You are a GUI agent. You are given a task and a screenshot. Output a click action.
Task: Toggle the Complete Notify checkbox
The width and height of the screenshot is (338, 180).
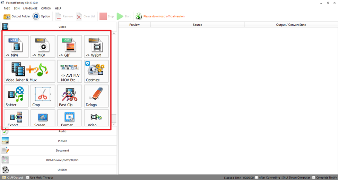[x=314, y=178]
